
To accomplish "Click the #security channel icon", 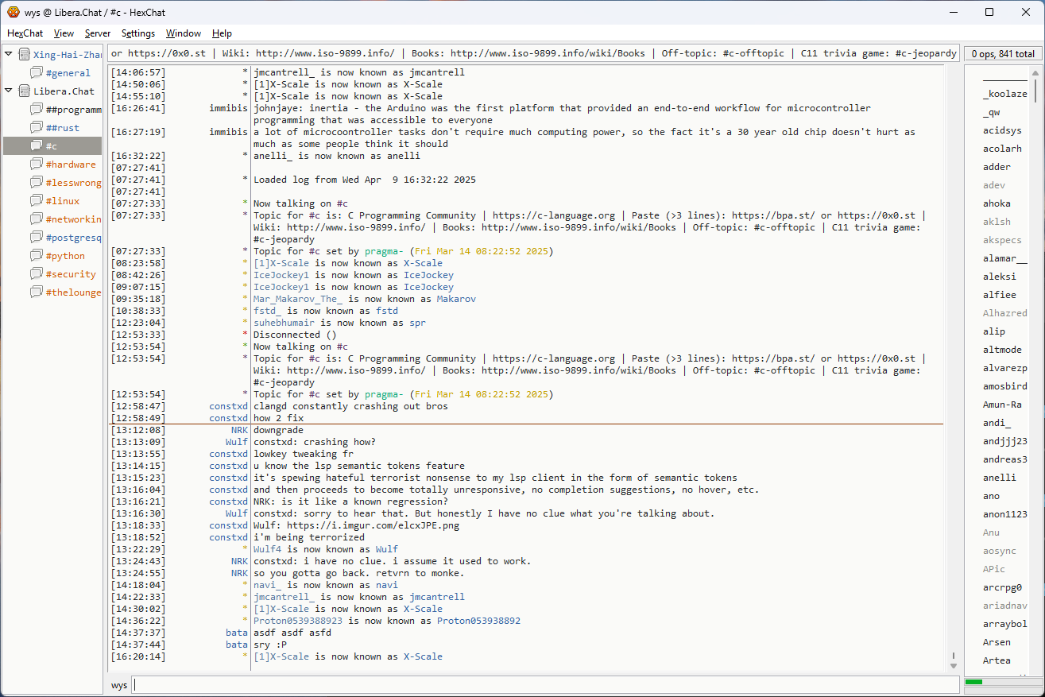I will [37, 273].
